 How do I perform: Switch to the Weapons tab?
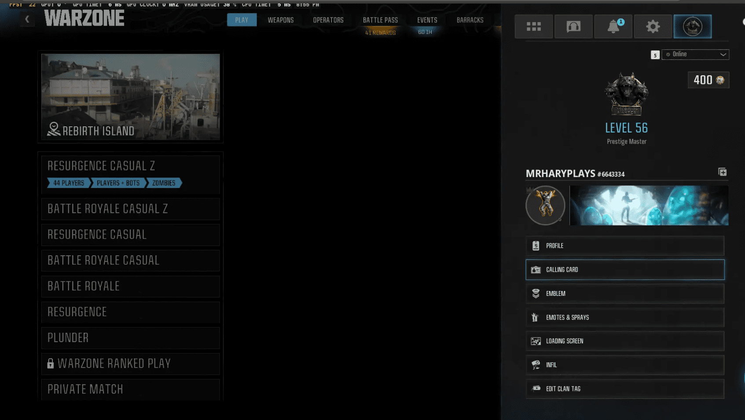click(280, 20)
